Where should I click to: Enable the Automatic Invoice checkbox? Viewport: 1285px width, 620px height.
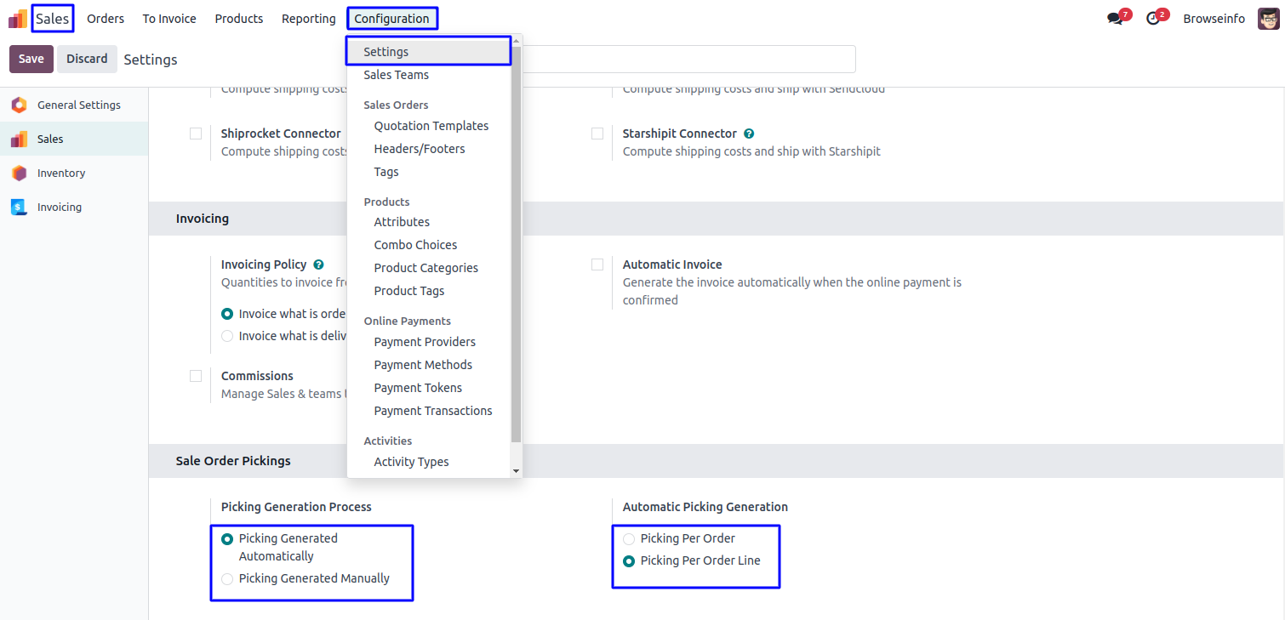point(597,264)
